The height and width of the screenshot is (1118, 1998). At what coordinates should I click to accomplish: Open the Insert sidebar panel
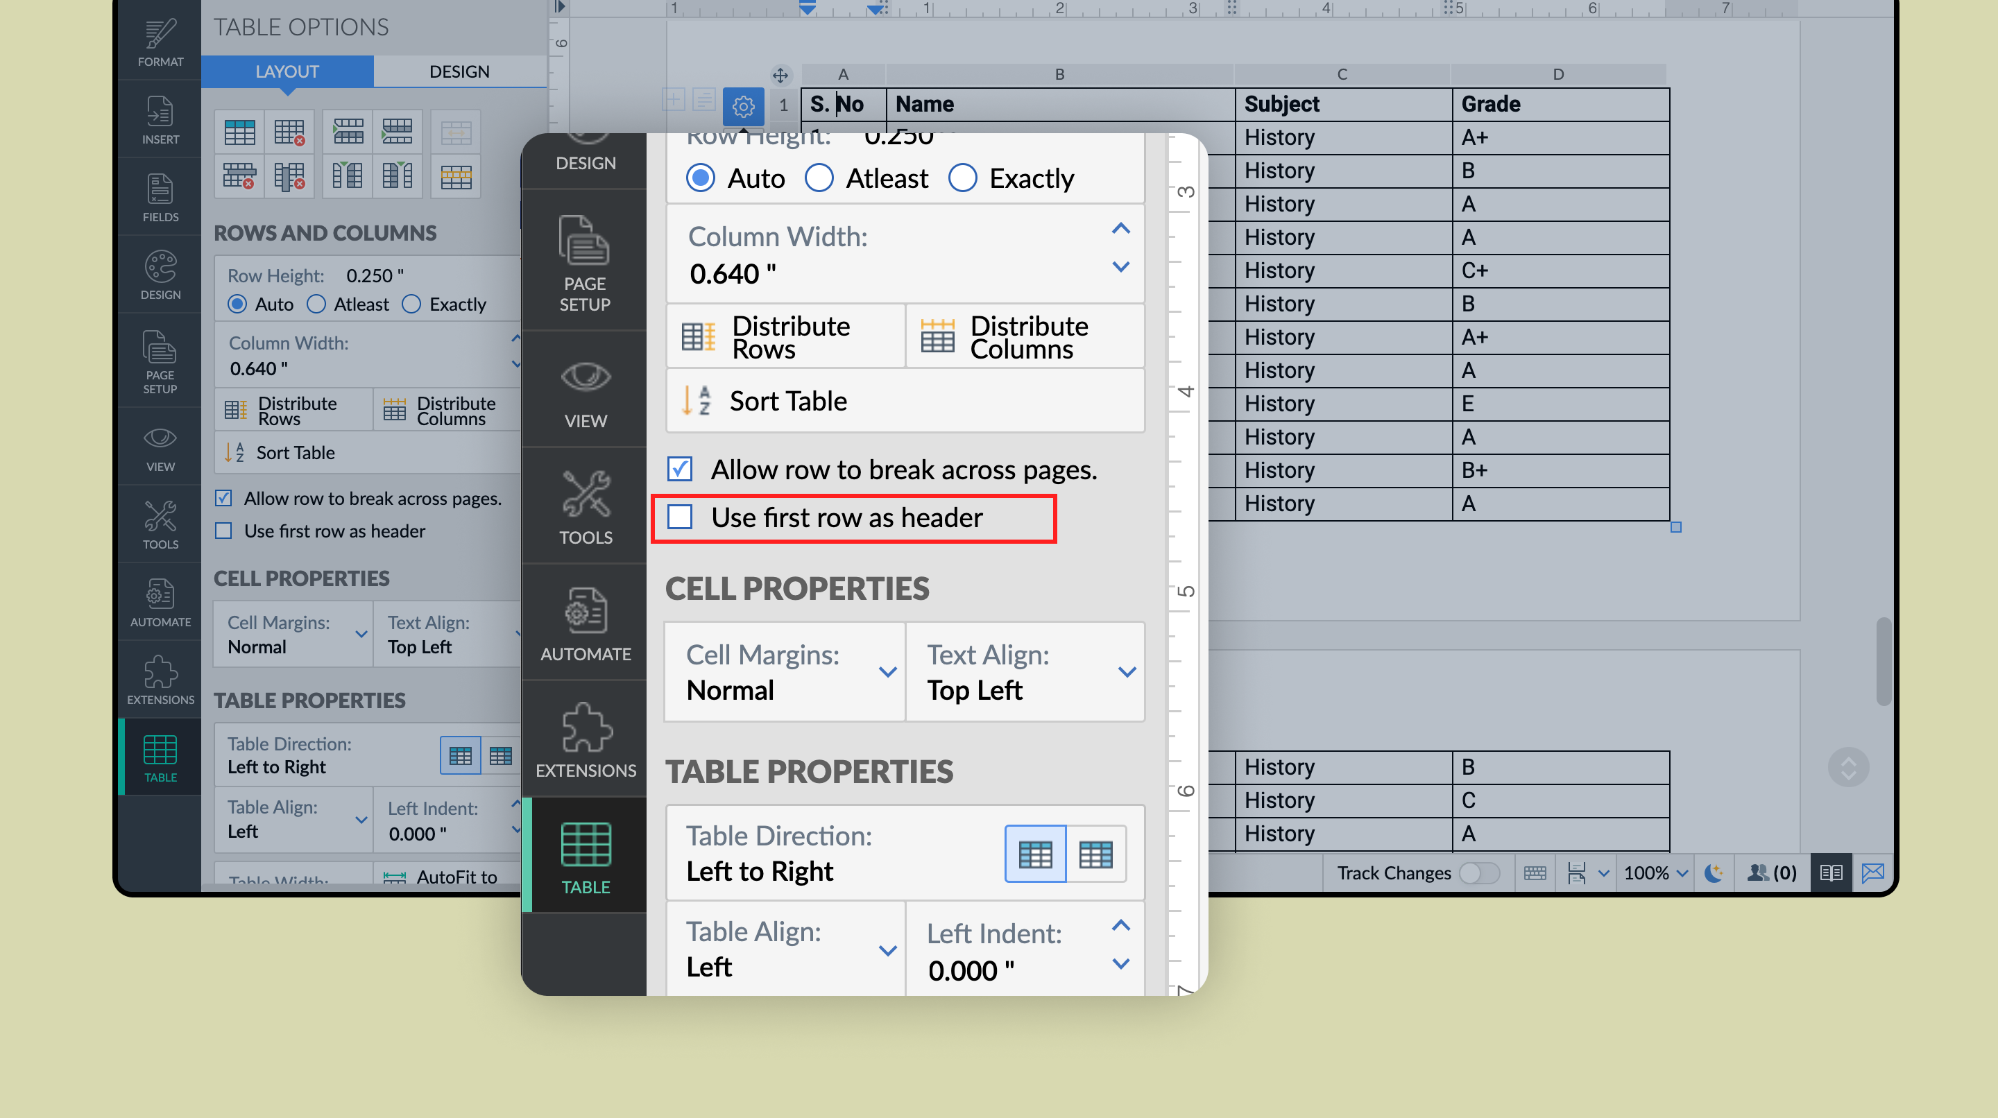coord(160,120)
